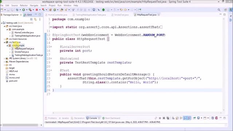
Task: Open the Project menu
Action: (52, 5)
